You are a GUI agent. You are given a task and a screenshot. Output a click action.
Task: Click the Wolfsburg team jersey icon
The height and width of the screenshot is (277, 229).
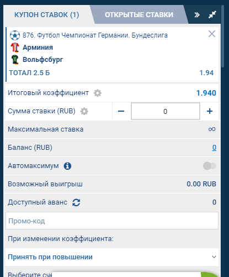click(15, 60)
